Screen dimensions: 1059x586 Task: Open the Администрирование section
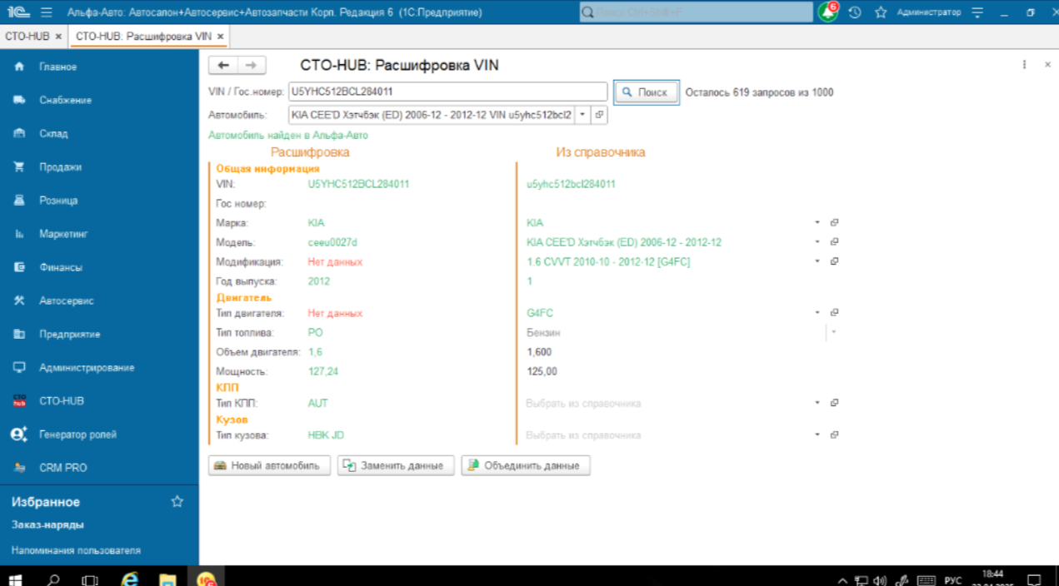[x=87, y=367]
